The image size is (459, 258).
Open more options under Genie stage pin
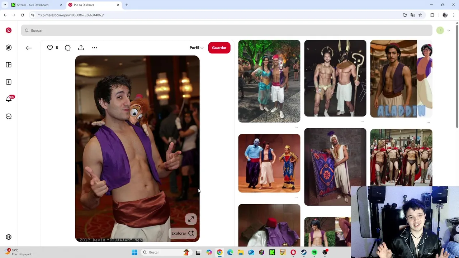pos(296,197)
